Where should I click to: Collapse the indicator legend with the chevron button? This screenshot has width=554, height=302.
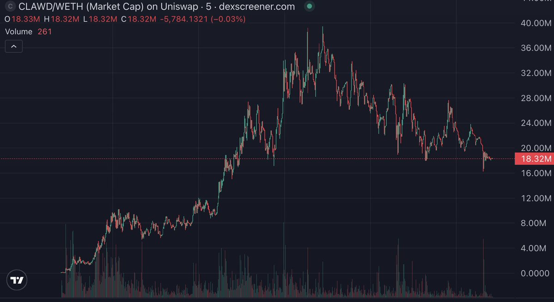click(x=14, y=46)
